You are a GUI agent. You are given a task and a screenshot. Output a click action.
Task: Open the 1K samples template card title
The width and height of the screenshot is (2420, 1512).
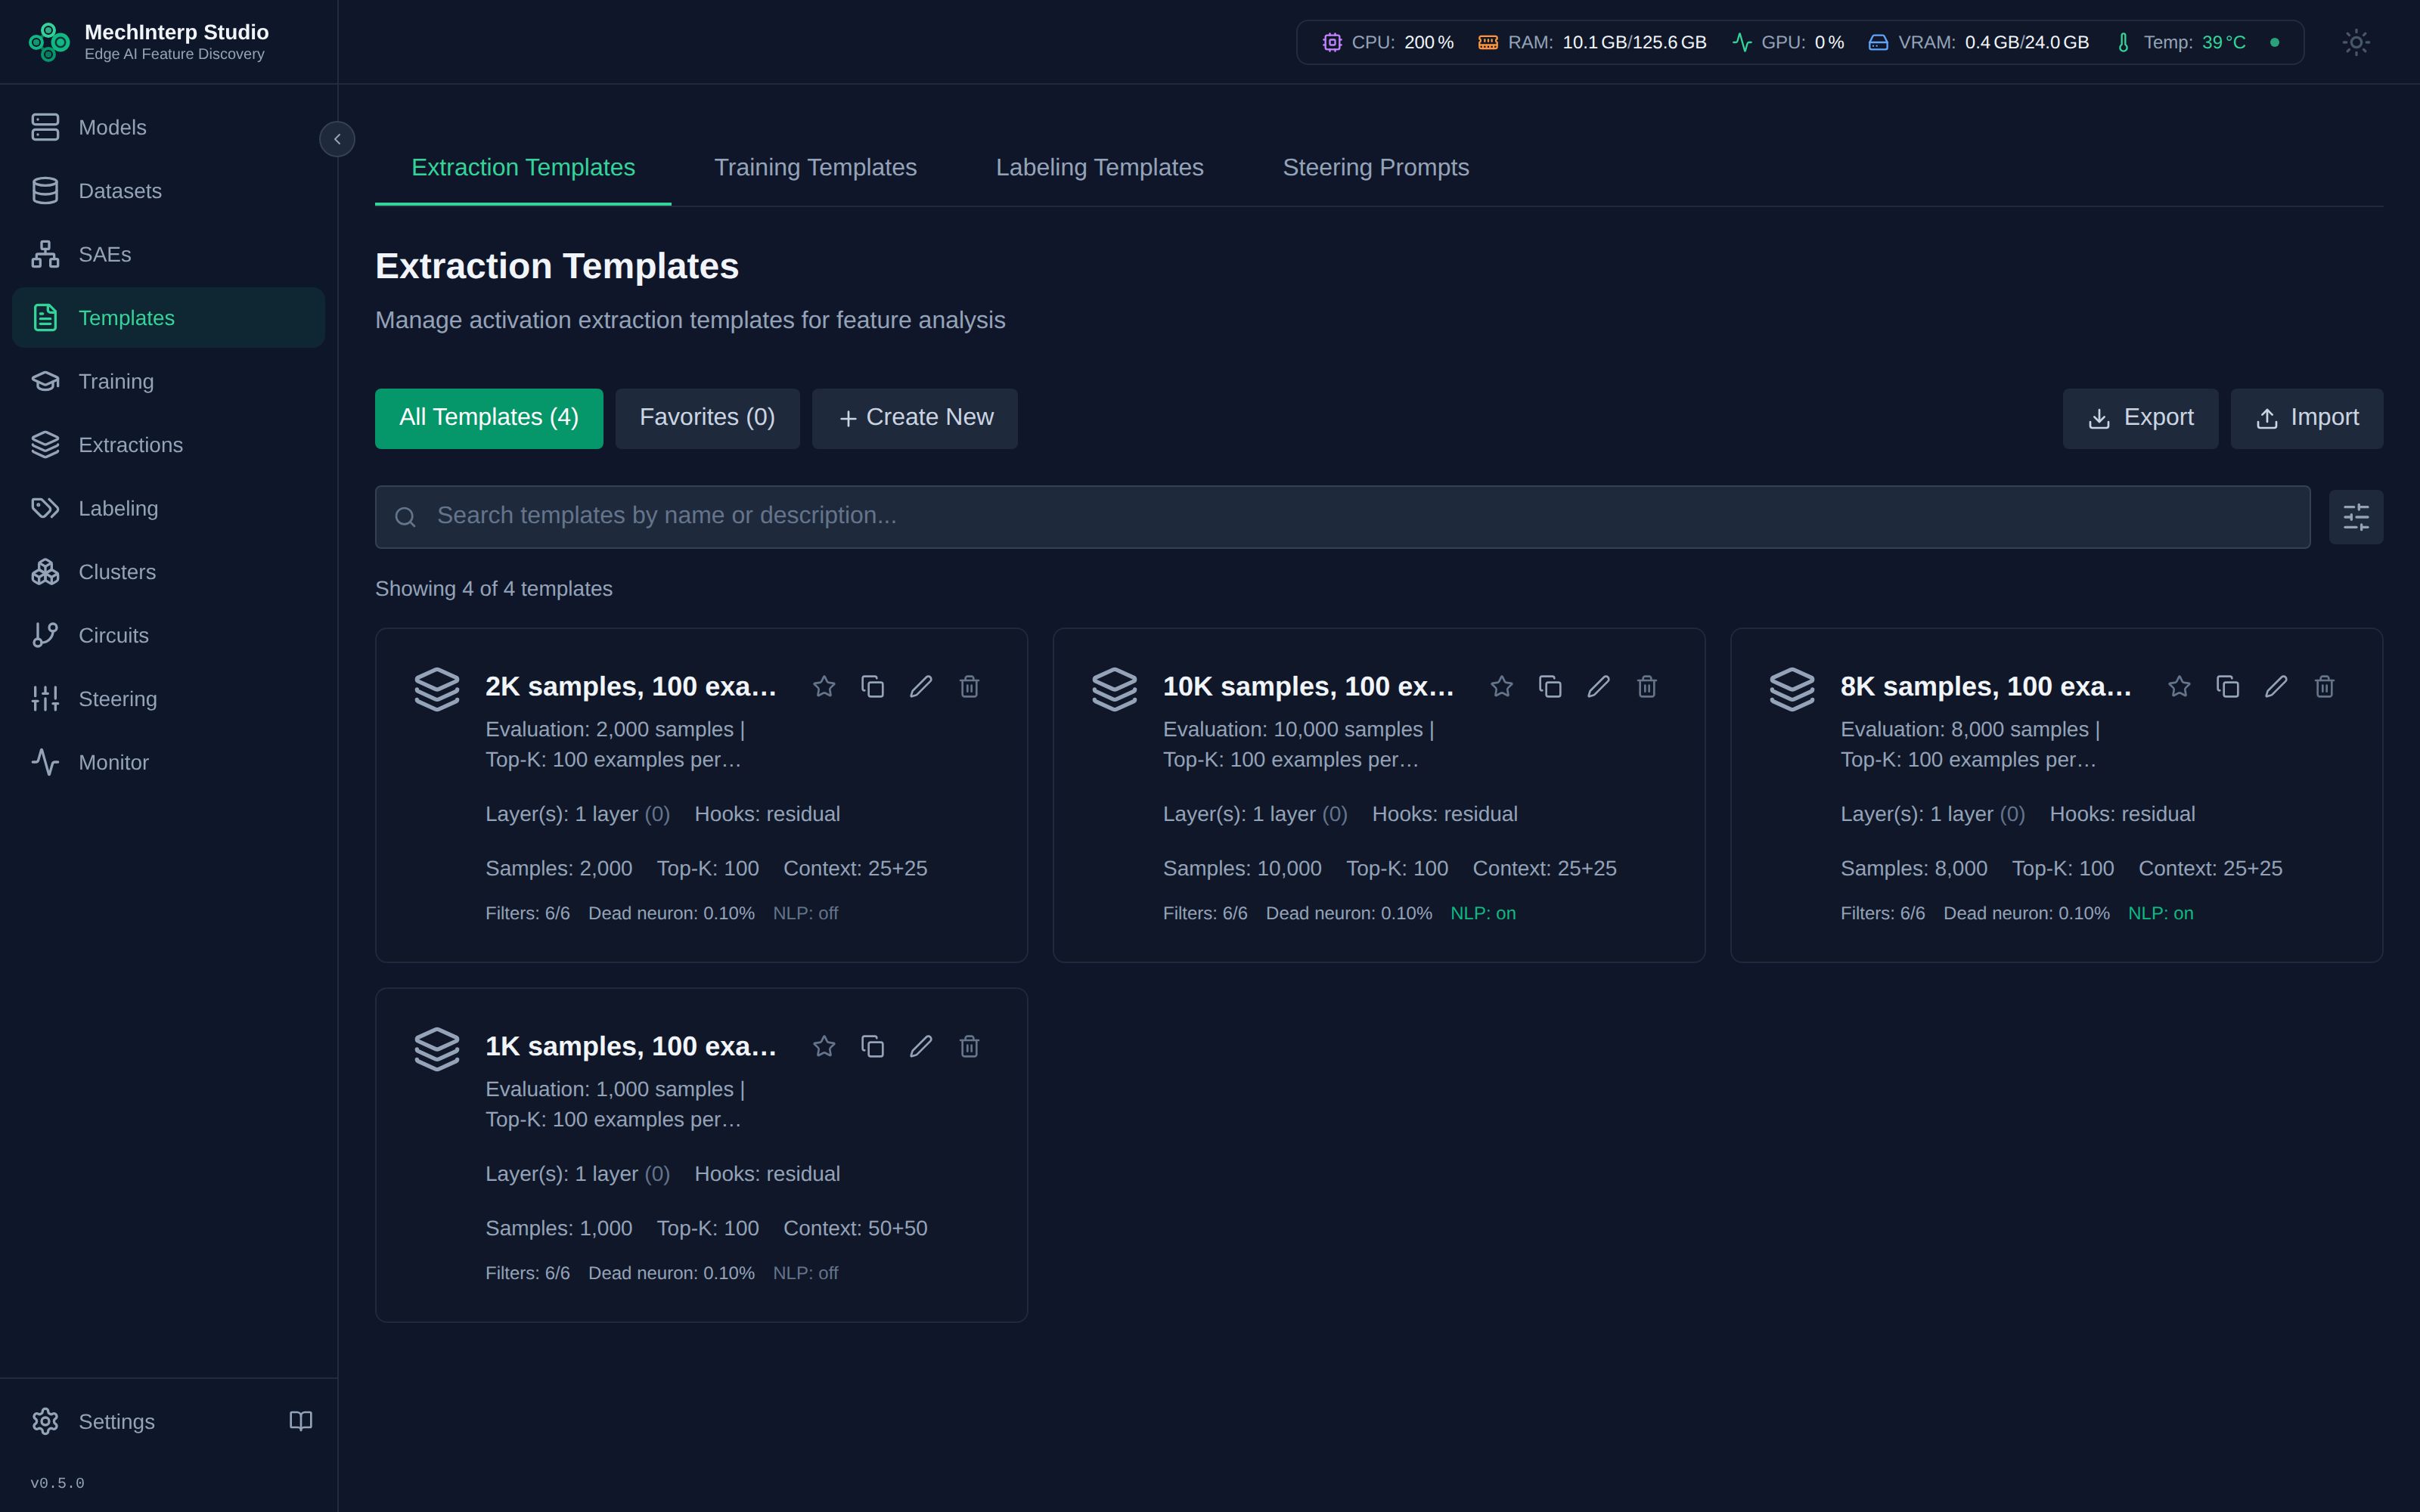(631, 1046)
